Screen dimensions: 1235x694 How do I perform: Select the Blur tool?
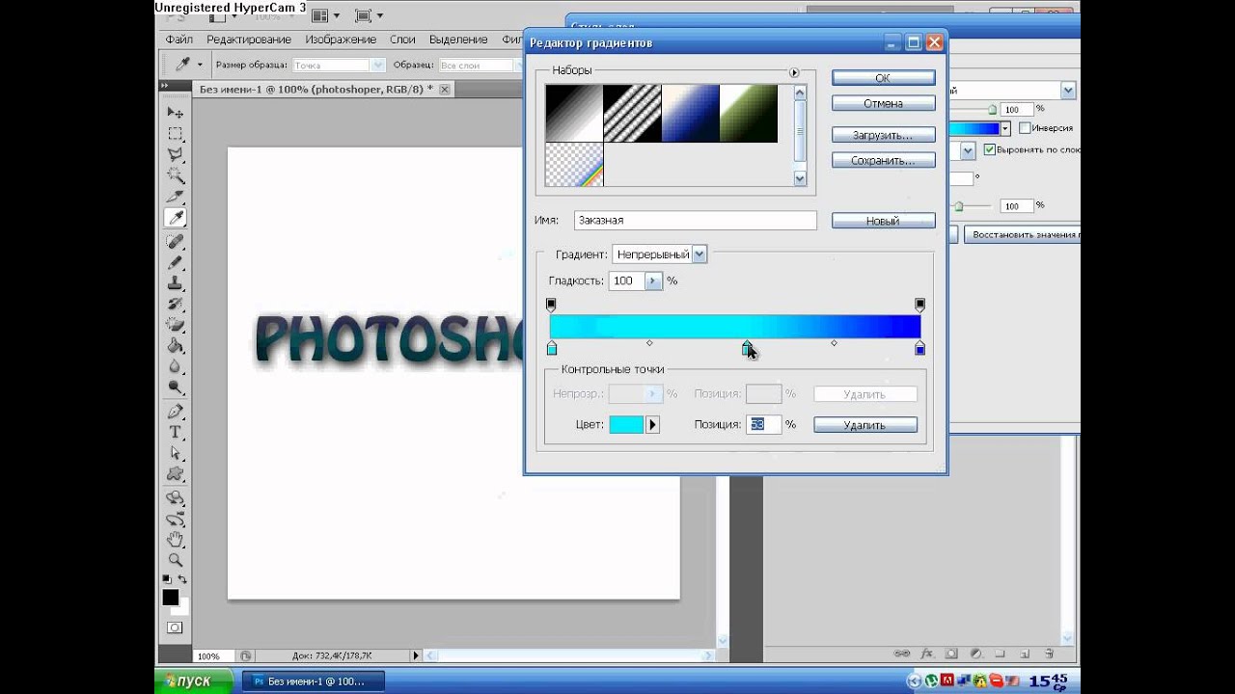coord(175,366)
